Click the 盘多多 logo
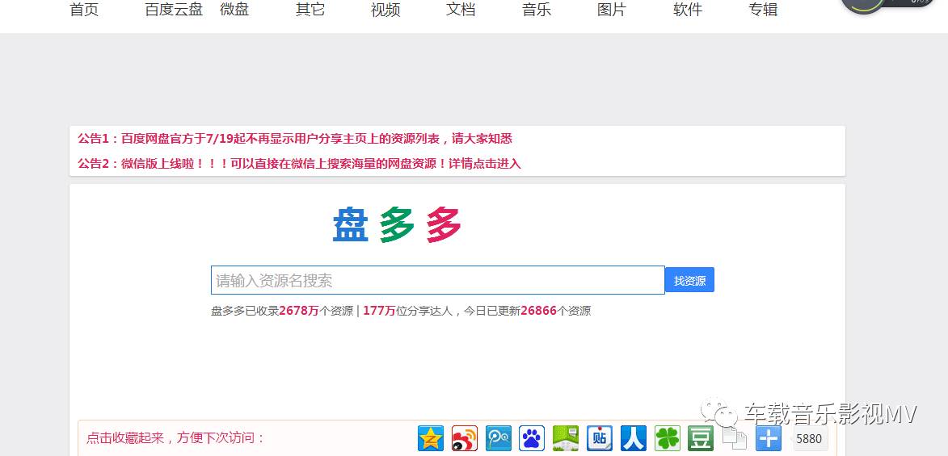Viewport: 948px width, 456px height. pyautogui.click(x=397, y=224)
